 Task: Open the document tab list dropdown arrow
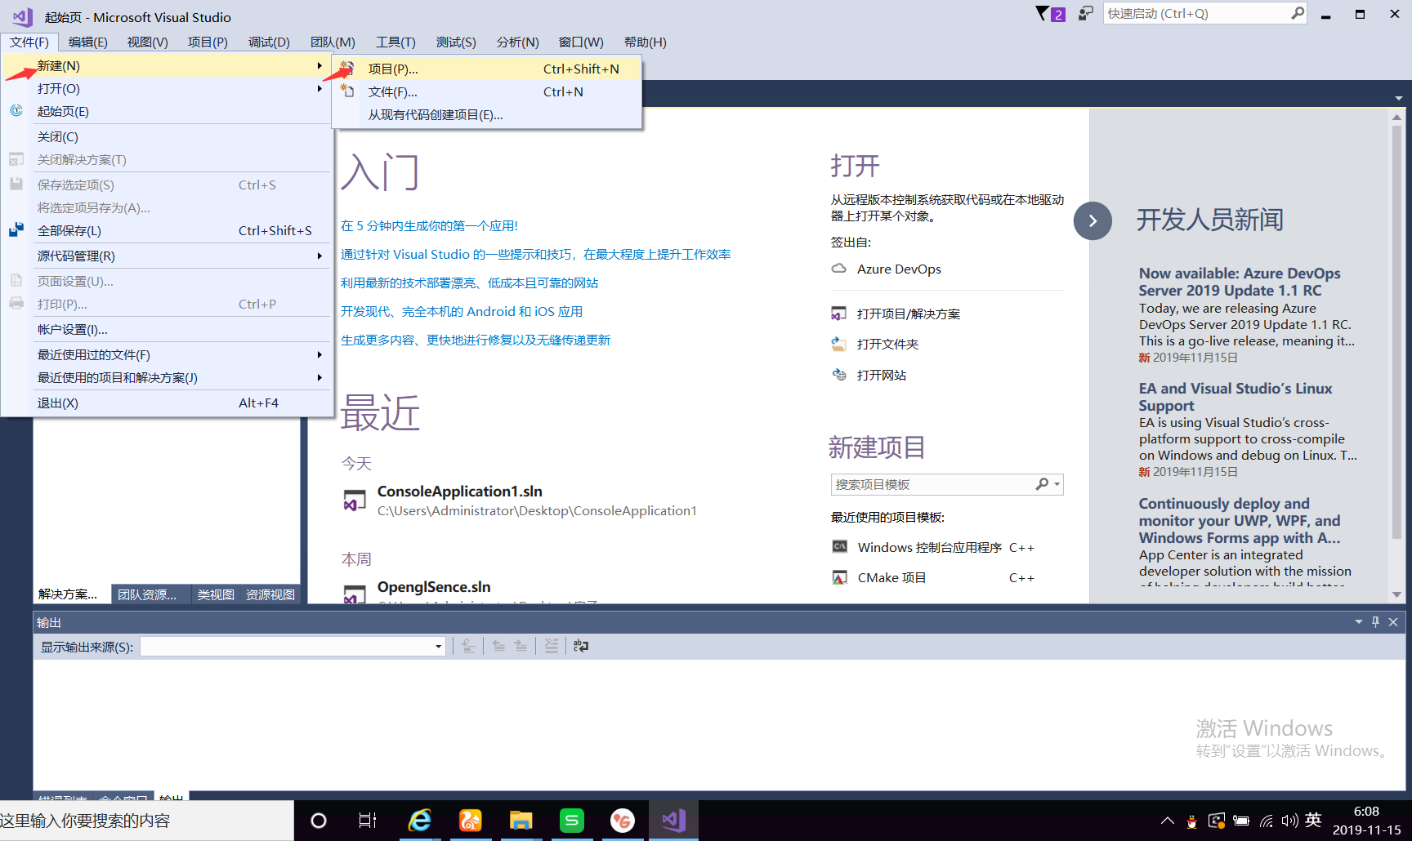pos(1399,98)
